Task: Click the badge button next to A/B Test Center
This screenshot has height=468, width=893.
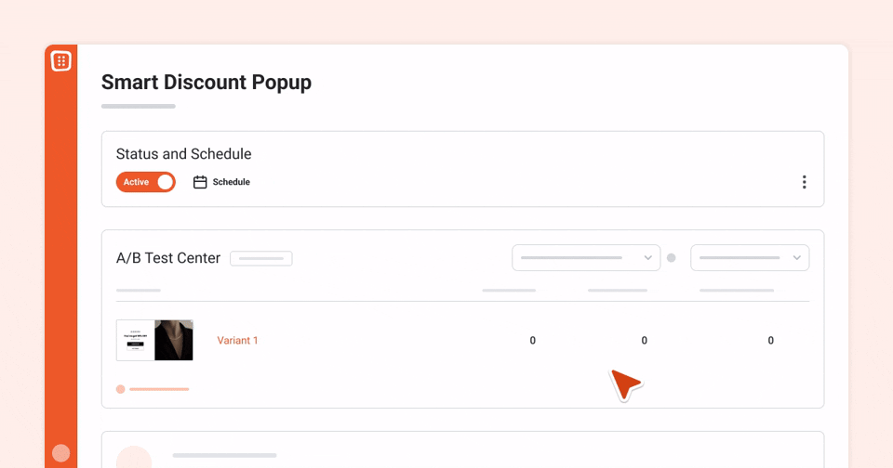Action: coord(261,259)
